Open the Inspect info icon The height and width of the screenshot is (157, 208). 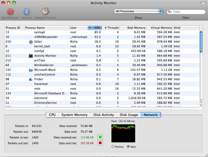(x=27, y=11)
